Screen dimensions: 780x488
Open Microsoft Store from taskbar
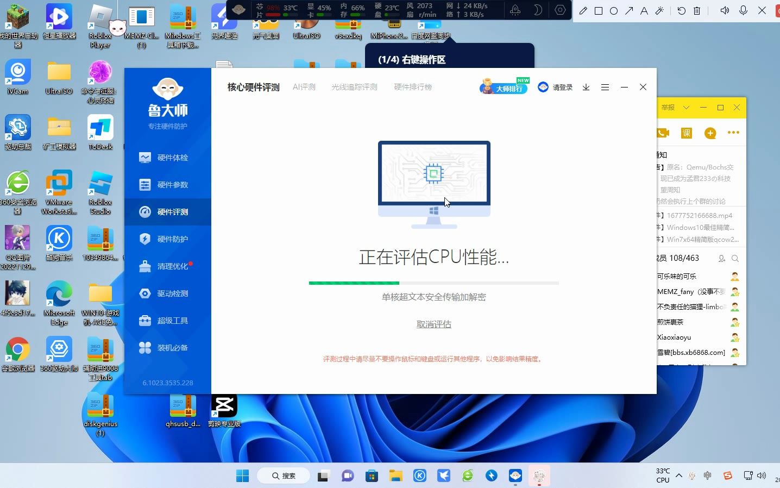(x=372, y=476)
